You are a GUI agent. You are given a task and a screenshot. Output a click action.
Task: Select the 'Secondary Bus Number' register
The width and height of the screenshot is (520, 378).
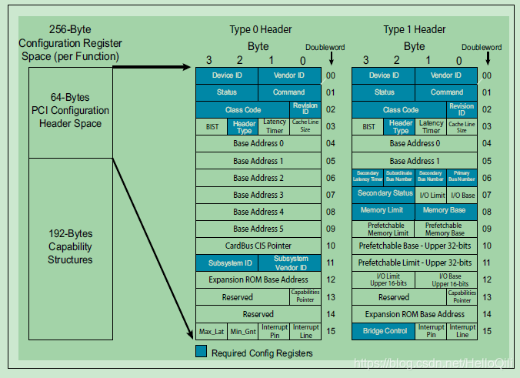(x=431, y=178)
